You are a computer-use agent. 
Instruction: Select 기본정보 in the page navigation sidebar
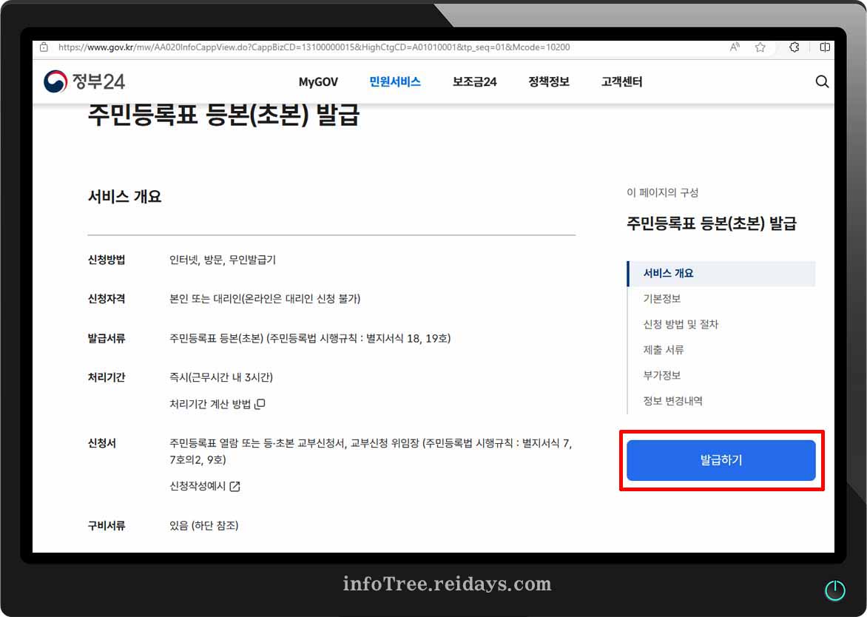coord(662,298)
